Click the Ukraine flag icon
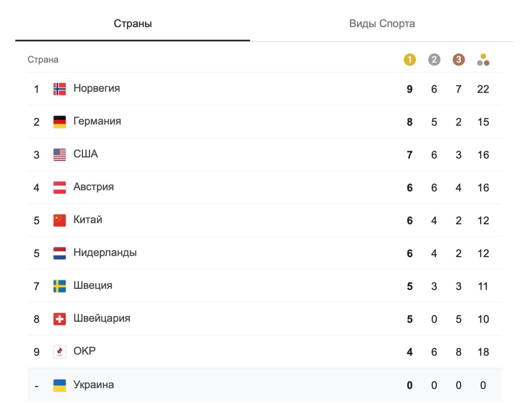Image resolution: width=520 pixels, height=405 pixels. [x=60, y=385]
